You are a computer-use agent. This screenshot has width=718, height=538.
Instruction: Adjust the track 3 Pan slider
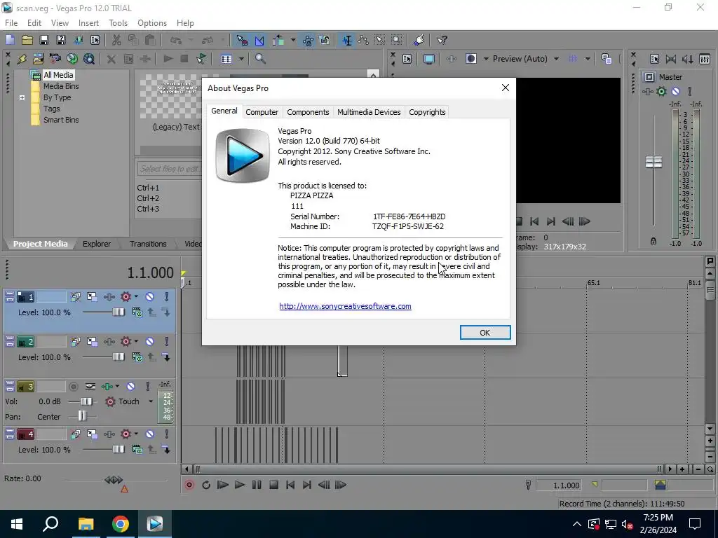pos(82,416)
